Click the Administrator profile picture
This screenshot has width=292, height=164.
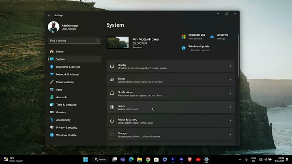click(54, 27)
